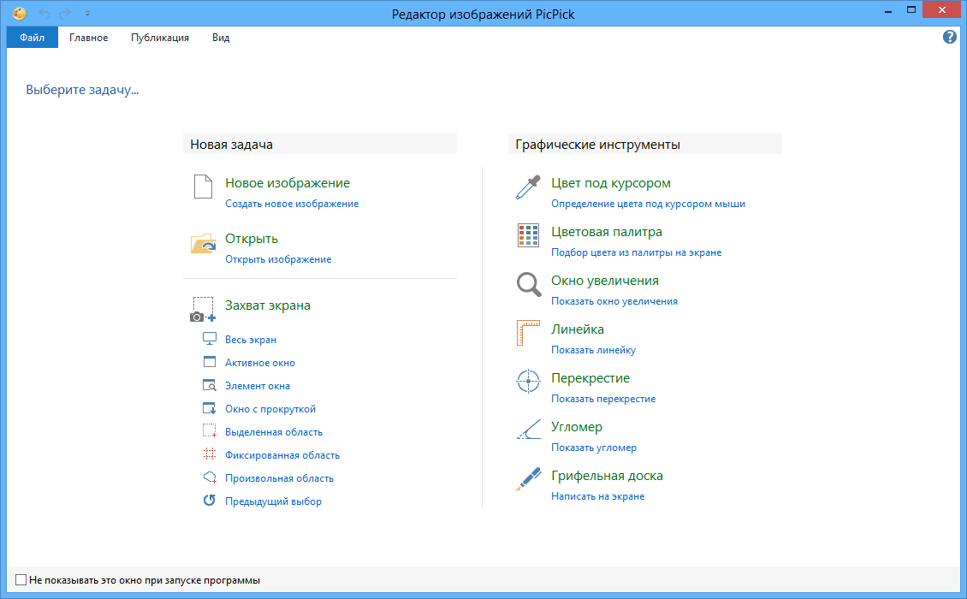Viewport: 967px width, 599px height.
Task: Click the red dashed icon beside Фиксированная область
Action: tap(210, 454)
